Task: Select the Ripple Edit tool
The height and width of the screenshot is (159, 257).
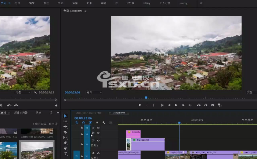Action: tap(65, 127)
